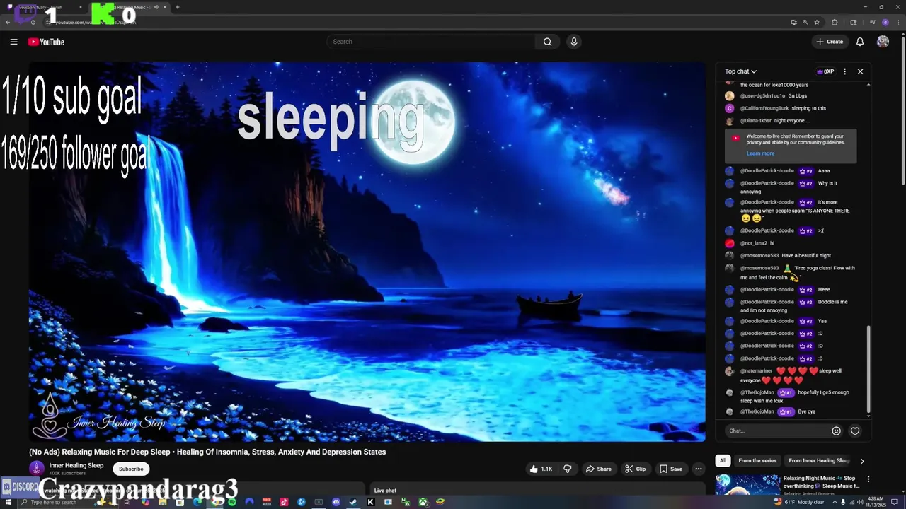Open the 0XP crown points badge
906x509 pixels.
[x=825, y=71]
